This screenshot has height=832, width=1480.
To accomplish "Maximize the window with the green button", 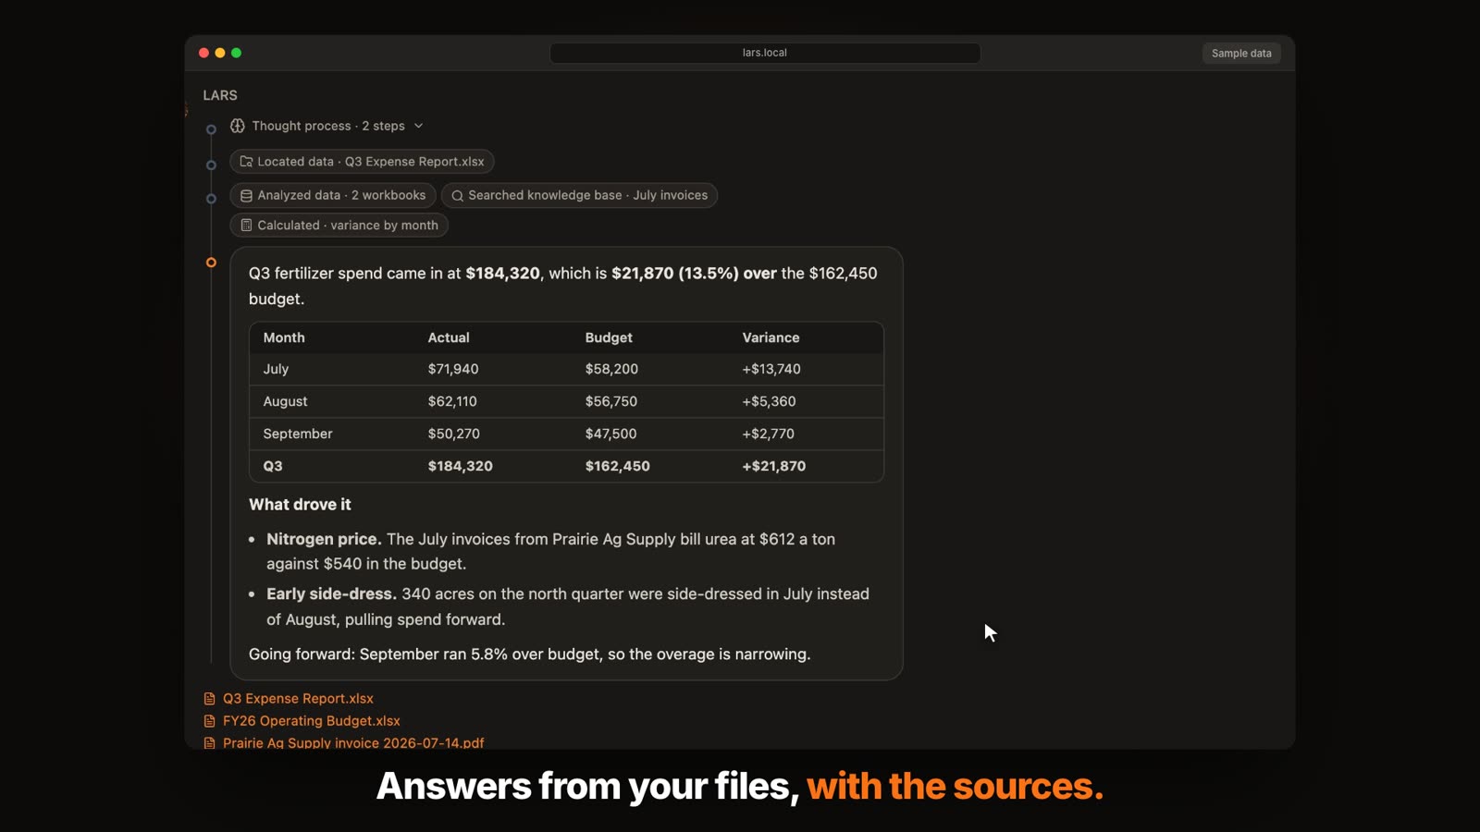I will pos(237,53).
